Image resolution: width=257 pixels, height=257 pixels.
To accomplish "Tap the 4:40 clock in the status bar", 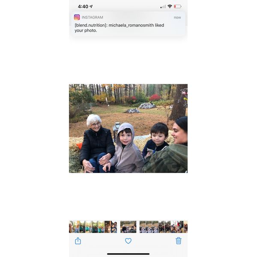I will click(83, 6).
